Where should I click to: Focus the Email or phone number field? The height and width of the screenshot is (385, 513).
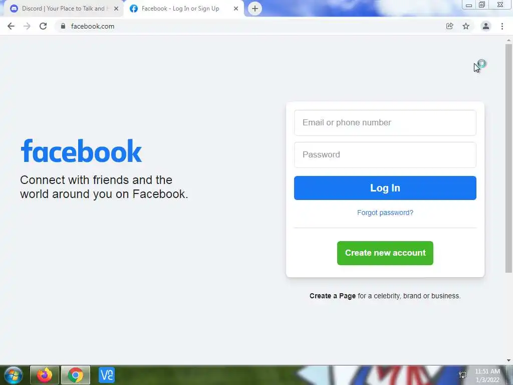click(x=385, y=123)
